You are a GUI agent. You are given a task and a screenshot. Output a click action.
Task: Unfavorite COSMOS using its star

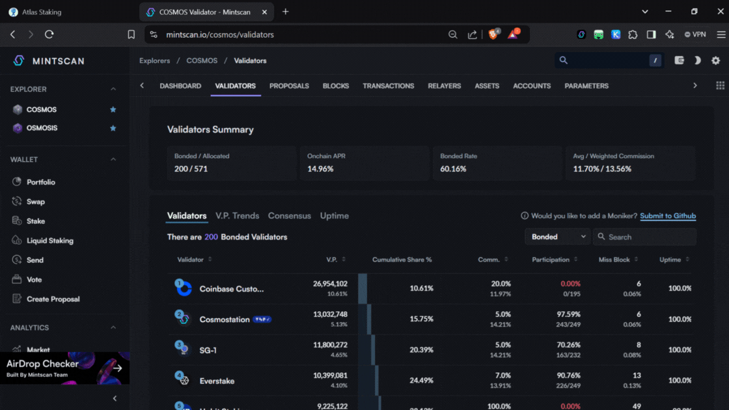pos(113,110)
